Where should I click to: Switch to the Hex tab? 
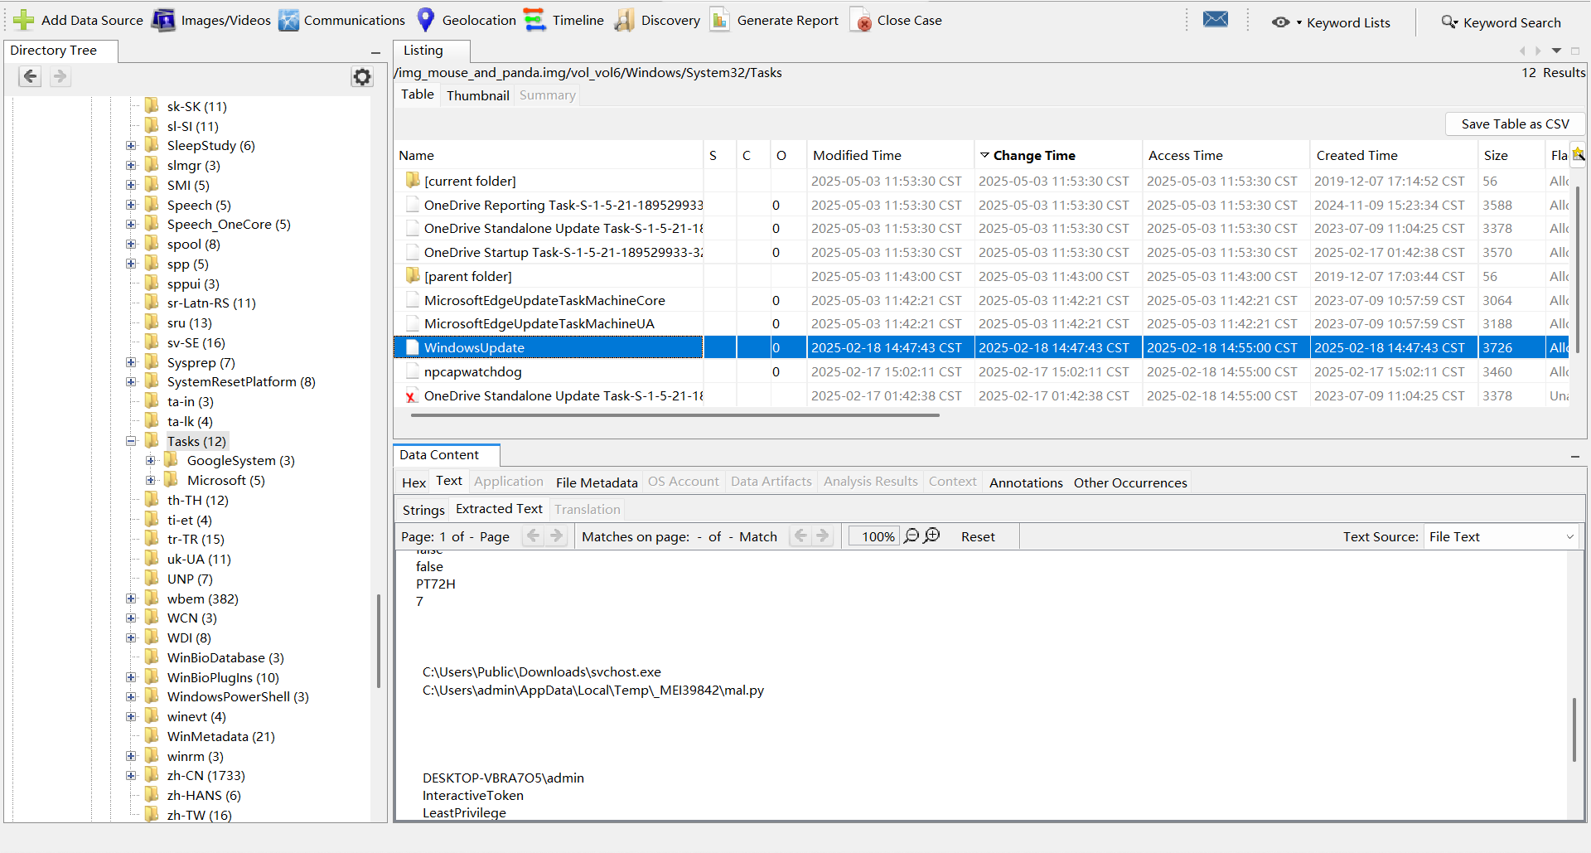click(413, 482)
